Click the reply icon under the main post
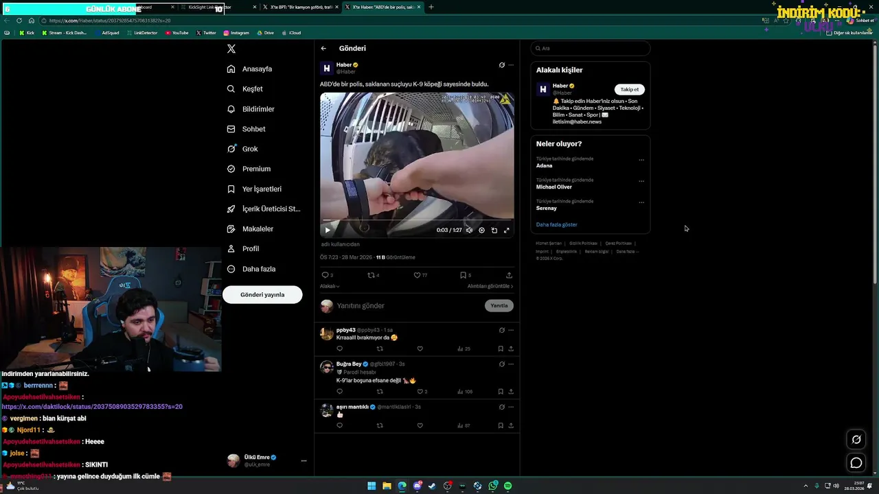Viewport: 879px width, 494px height. (x=326, y=275)
